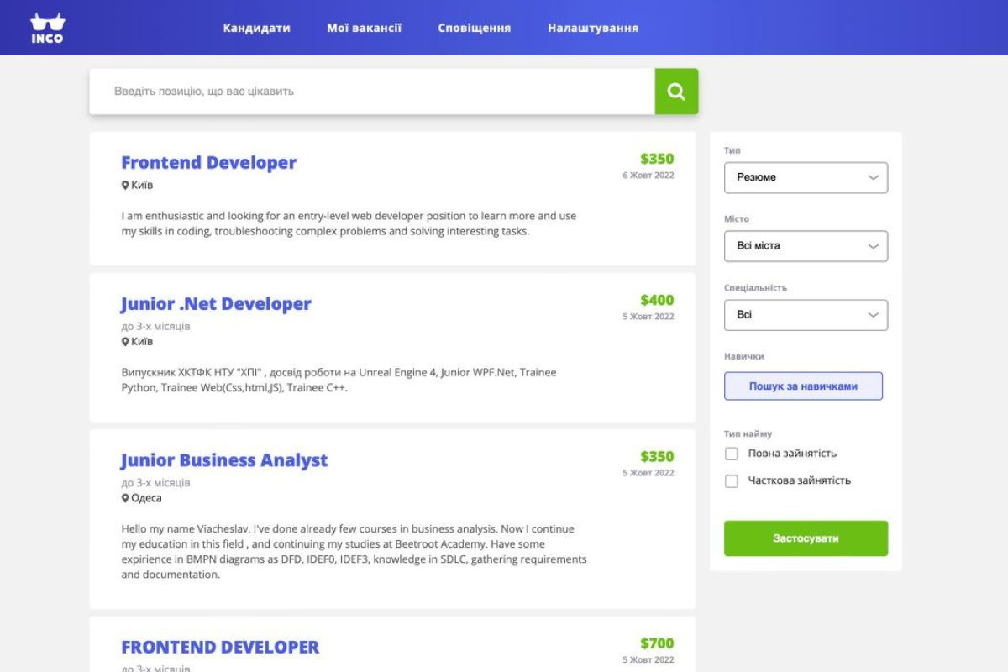Open the Спеціальність dropdown

pos(805,315)
